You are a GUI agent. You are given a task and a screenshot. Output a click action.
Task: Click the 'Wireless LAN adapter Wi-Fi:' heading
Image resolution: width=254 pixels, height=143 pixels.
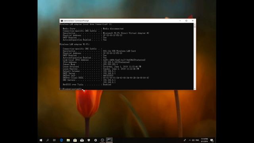pos(75,44)
